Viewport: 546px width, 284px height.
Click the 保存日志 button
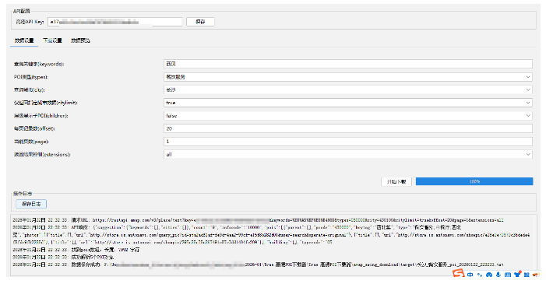(x=31, y=204)
